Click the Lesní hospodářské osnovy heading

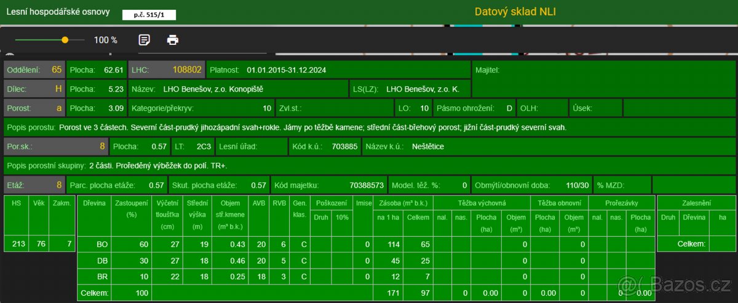click(57, 12)
